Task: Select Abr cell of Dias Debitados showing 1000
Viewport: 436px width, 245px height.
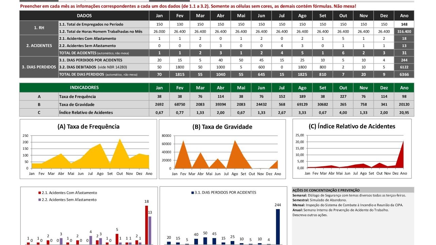Action: point(221,67)
